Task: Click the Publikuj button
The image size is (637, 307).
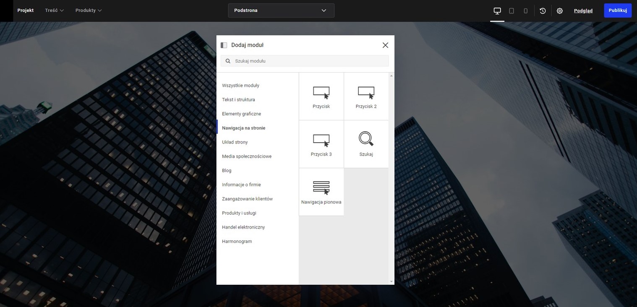Action: 618,10
